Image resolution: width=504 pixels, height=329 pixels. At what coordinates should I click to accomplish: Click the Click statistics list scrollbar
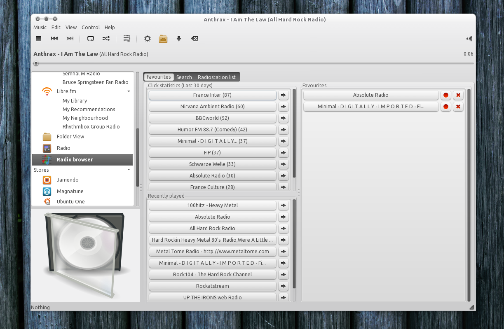(294, 133)
